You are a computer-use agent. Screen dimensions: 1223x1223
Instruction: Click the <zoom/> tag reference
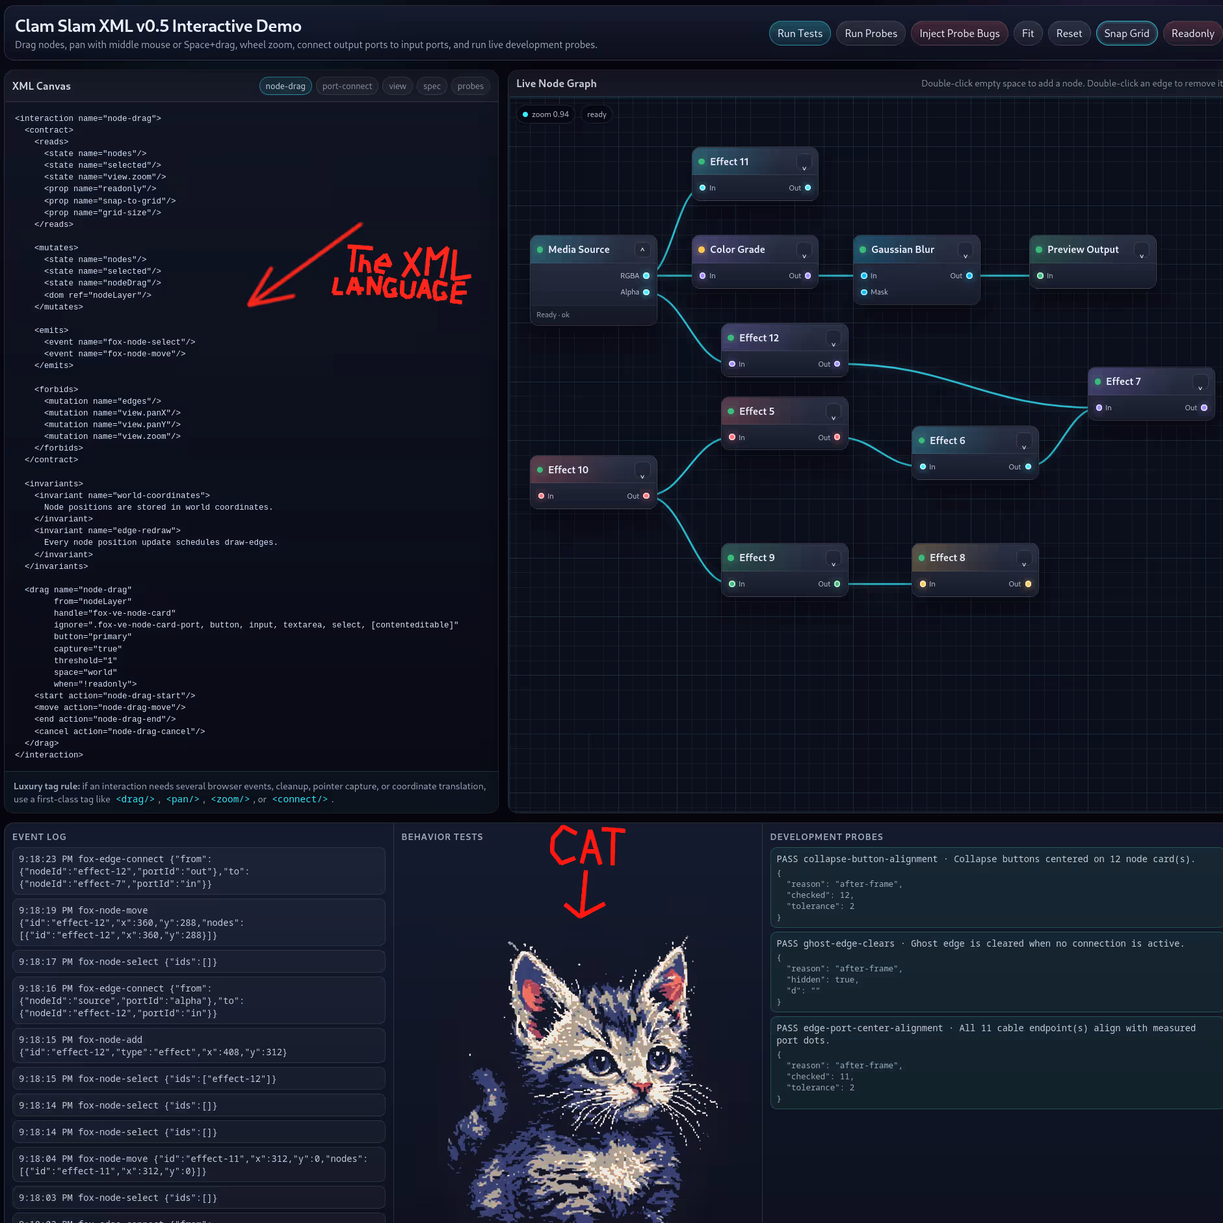pyautogui.click(x=230, y=800)
